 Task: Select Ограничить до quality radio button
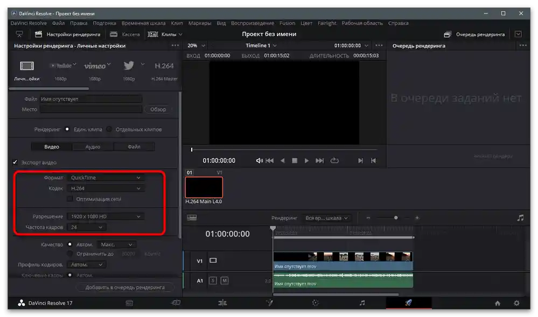coord(69,254)
